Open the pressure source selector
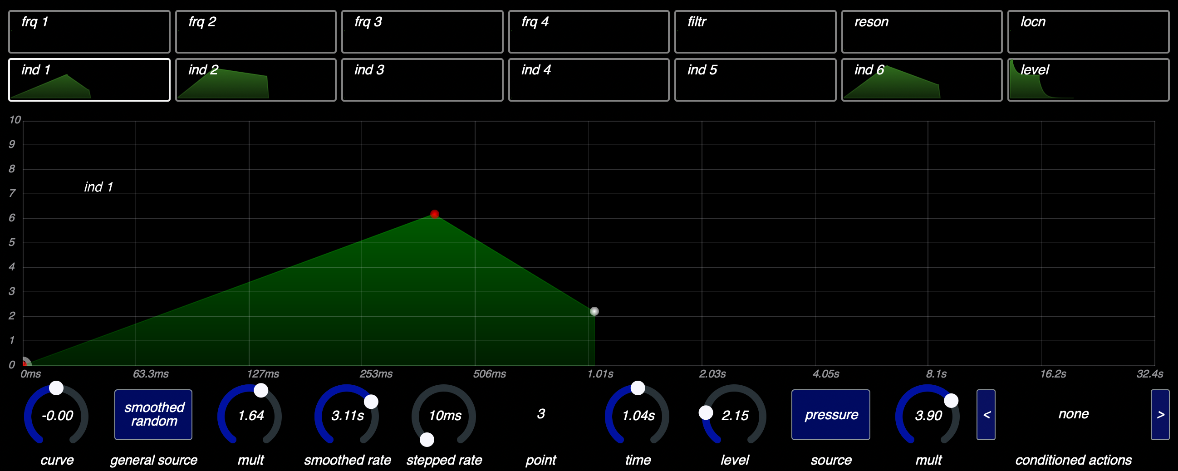 coord(830,415)
